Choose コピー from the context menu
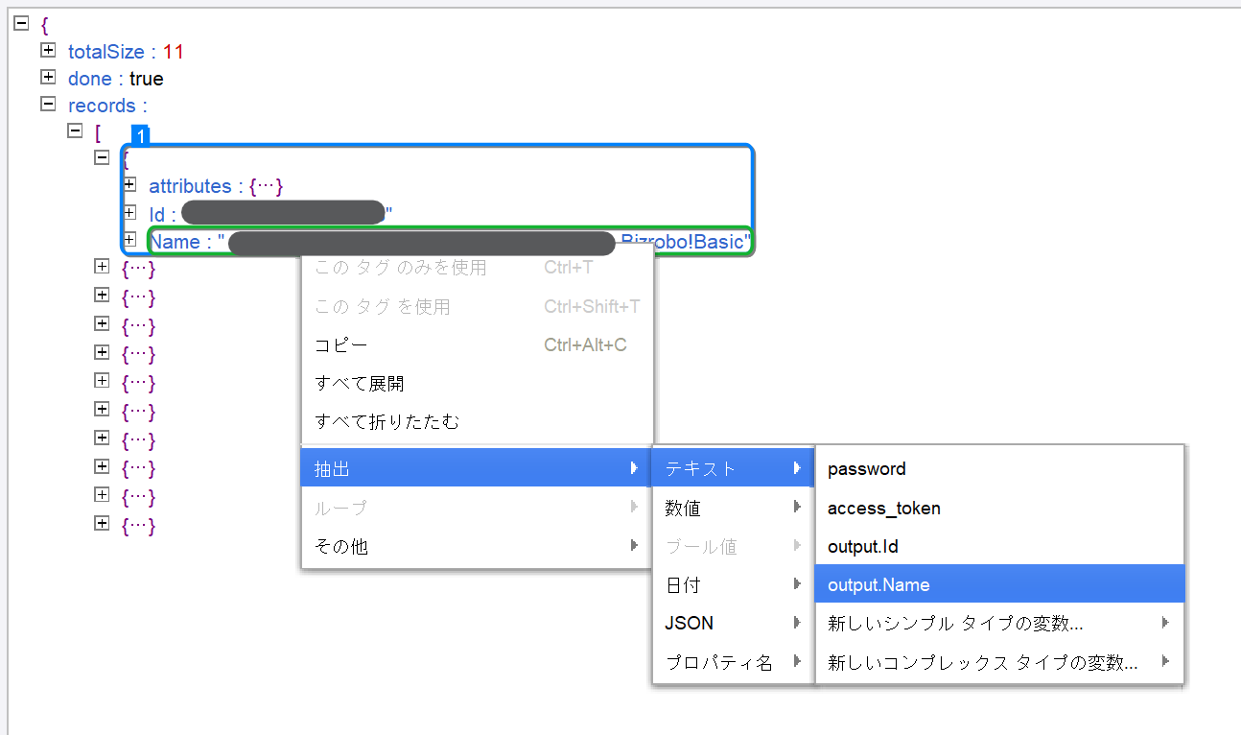This screenshot has width=1241, height=735. point(478,344)
